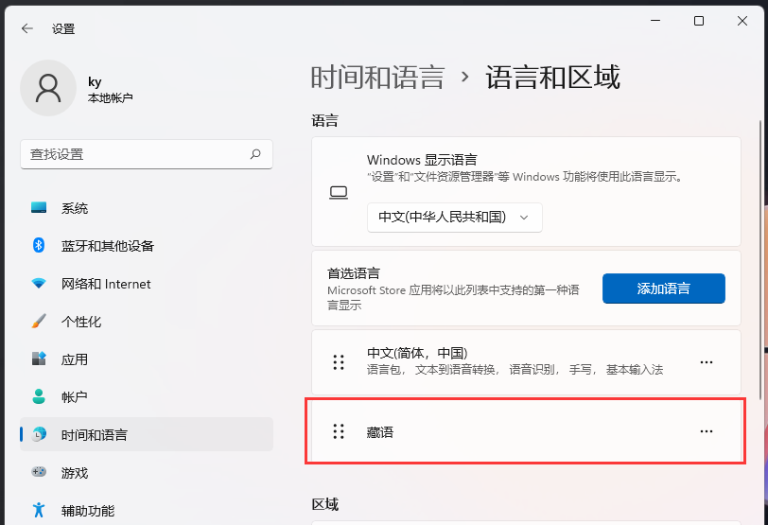This screenshot has width=768, height=525.
Task: Click the System monitor icon
Action: (x=39, y=208)
